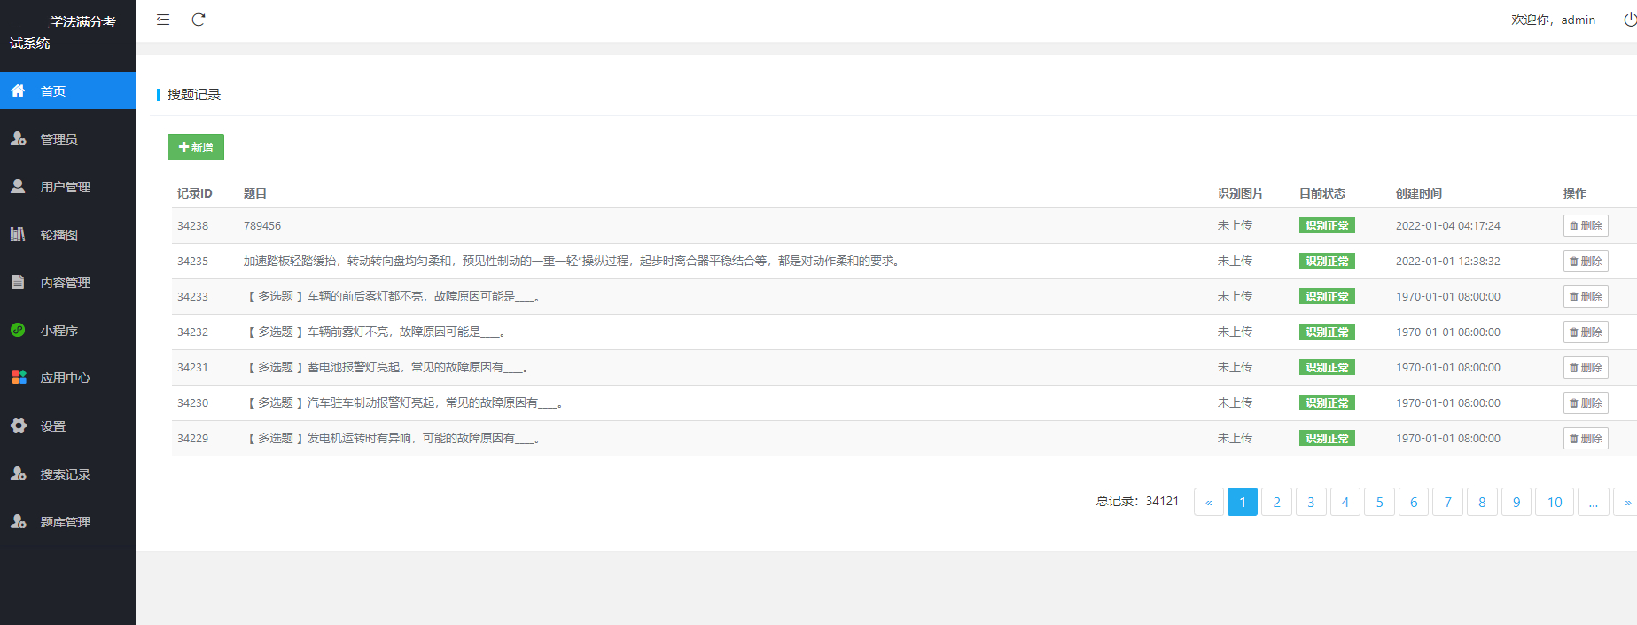Click the question about 蓄电池报警灯亮起
The image size is (1637, 625).
coord(386,368)
